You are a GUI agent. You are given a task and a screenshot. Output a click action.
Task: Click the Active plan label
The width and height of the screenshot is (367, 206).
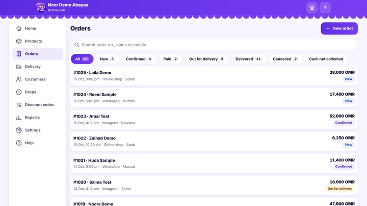(57, 10)
